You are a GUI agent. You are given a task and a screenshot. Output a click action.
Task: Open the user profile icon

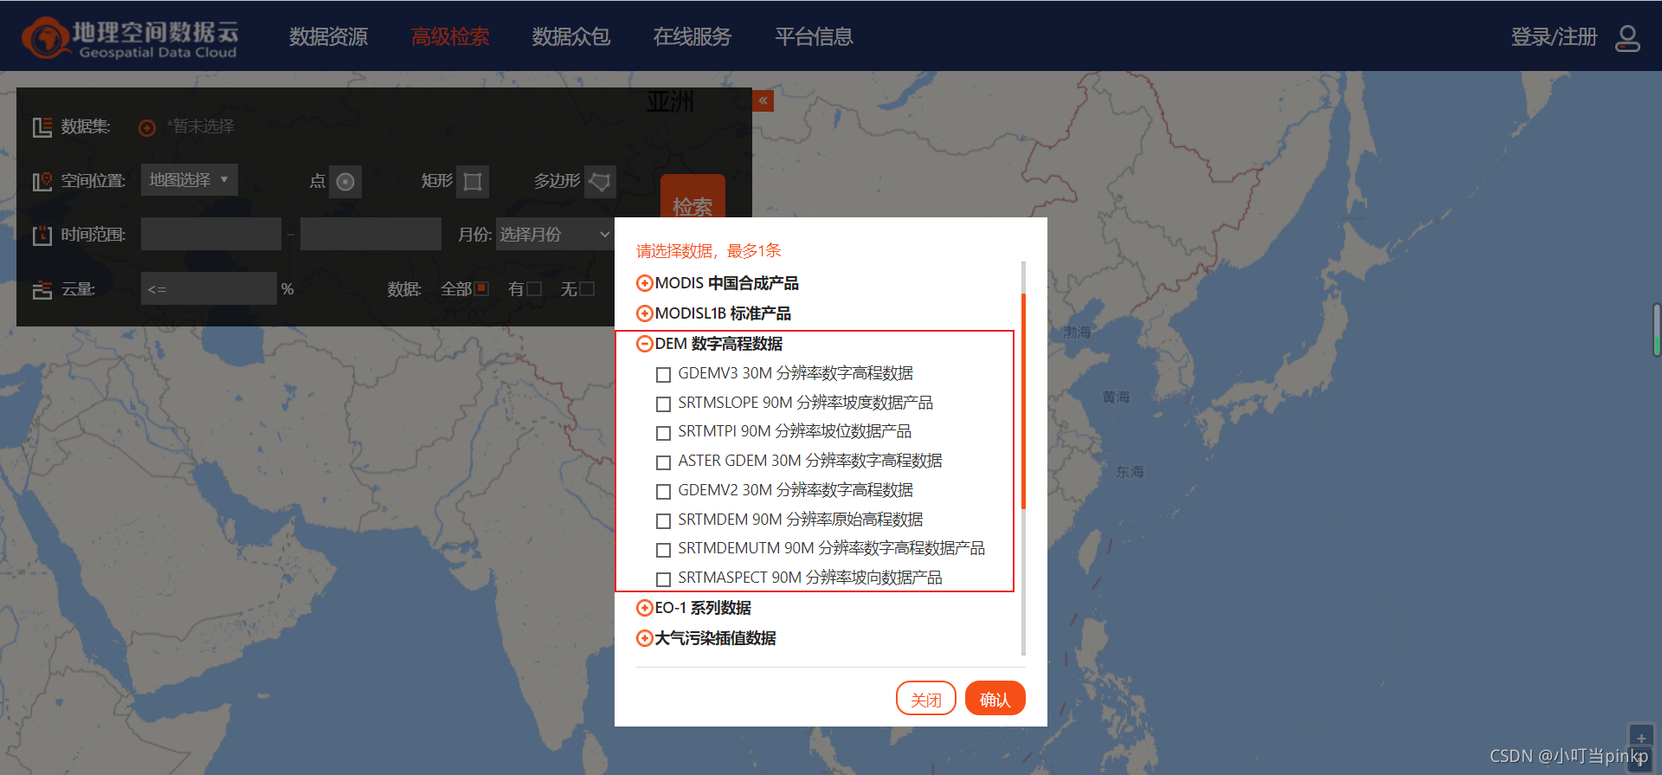(1627, 37)
